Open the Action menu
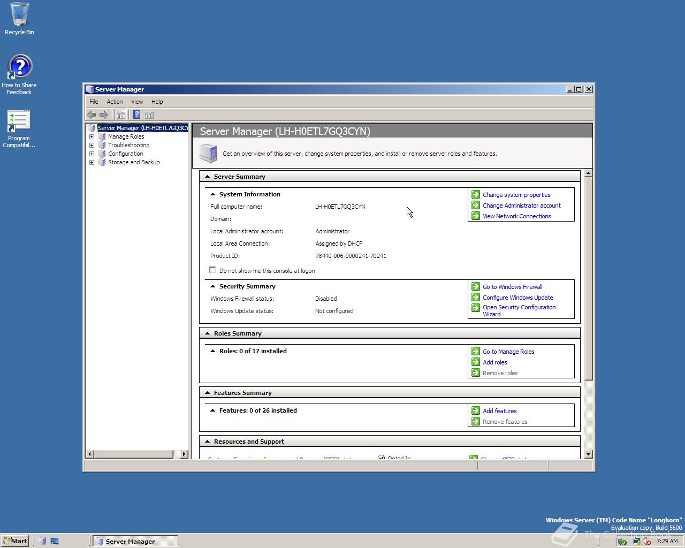The width and height of the screenshot is (685, 548). (115, 102)
